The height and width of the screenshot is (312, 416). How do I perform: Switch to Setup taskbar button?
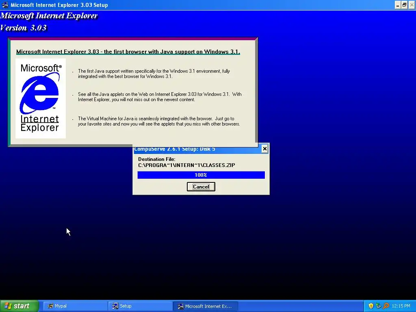140,306
